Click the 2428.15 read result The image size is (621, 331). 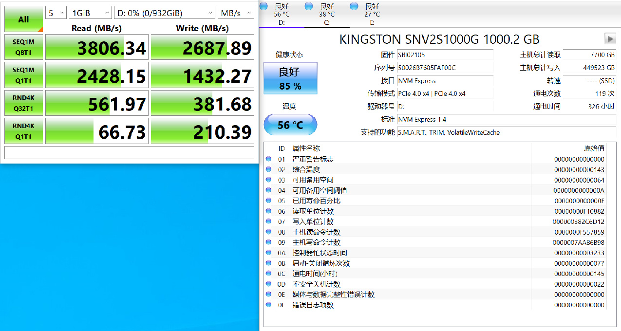[x=97, y=75]
